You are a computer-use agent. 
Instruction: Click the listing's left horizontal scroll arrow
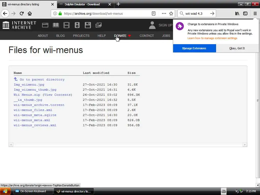point(11,144)
